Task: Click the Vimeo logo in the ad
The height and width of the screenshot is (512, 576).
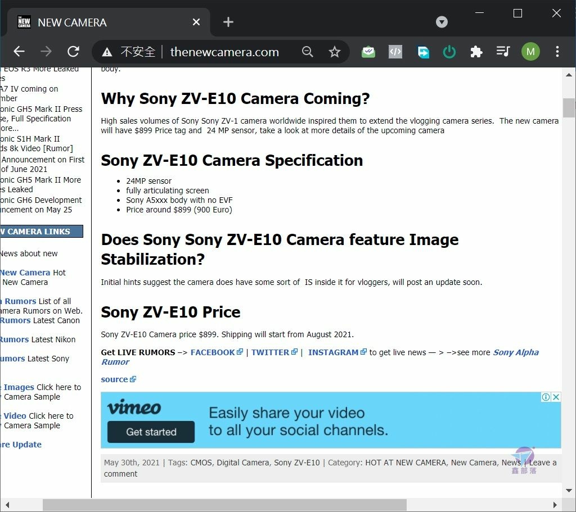Action: (134, 407)
